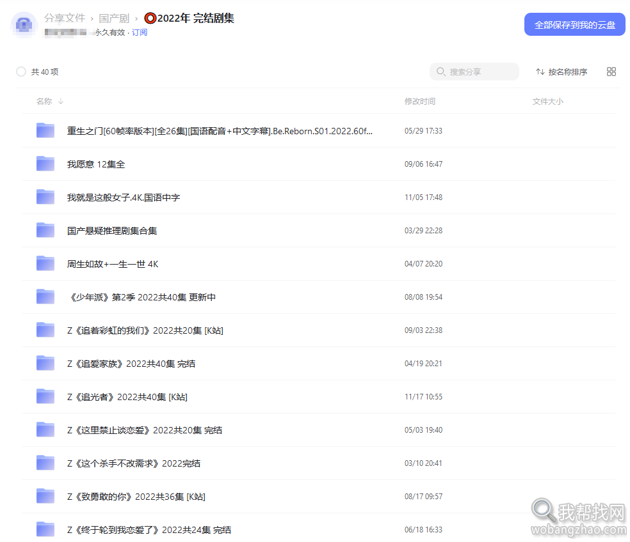Click the 修改时间 column header

[420, 101]
